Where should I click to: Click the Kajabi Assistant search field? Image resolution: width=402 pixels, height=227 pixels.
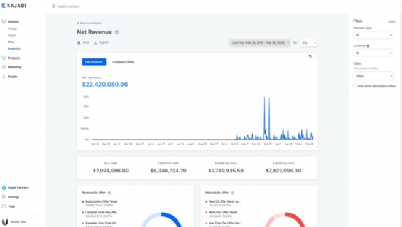[x=68, y=6]
